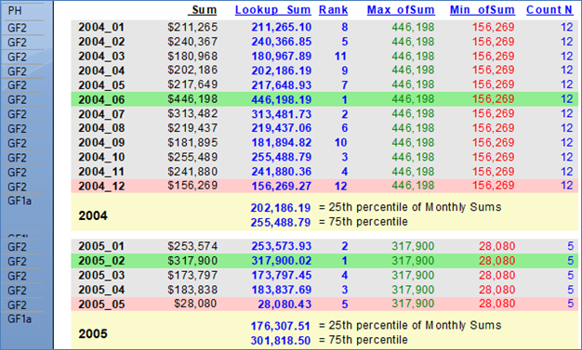Select the $173,797 Sum value
Viewport: 582px width, 350px height.
tap(192, 275)
